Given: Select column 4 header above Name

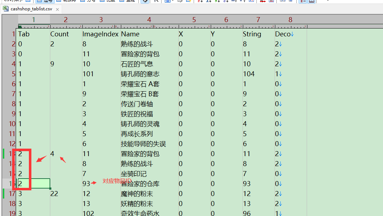Looking at the screenshot, I should [149, 20].
